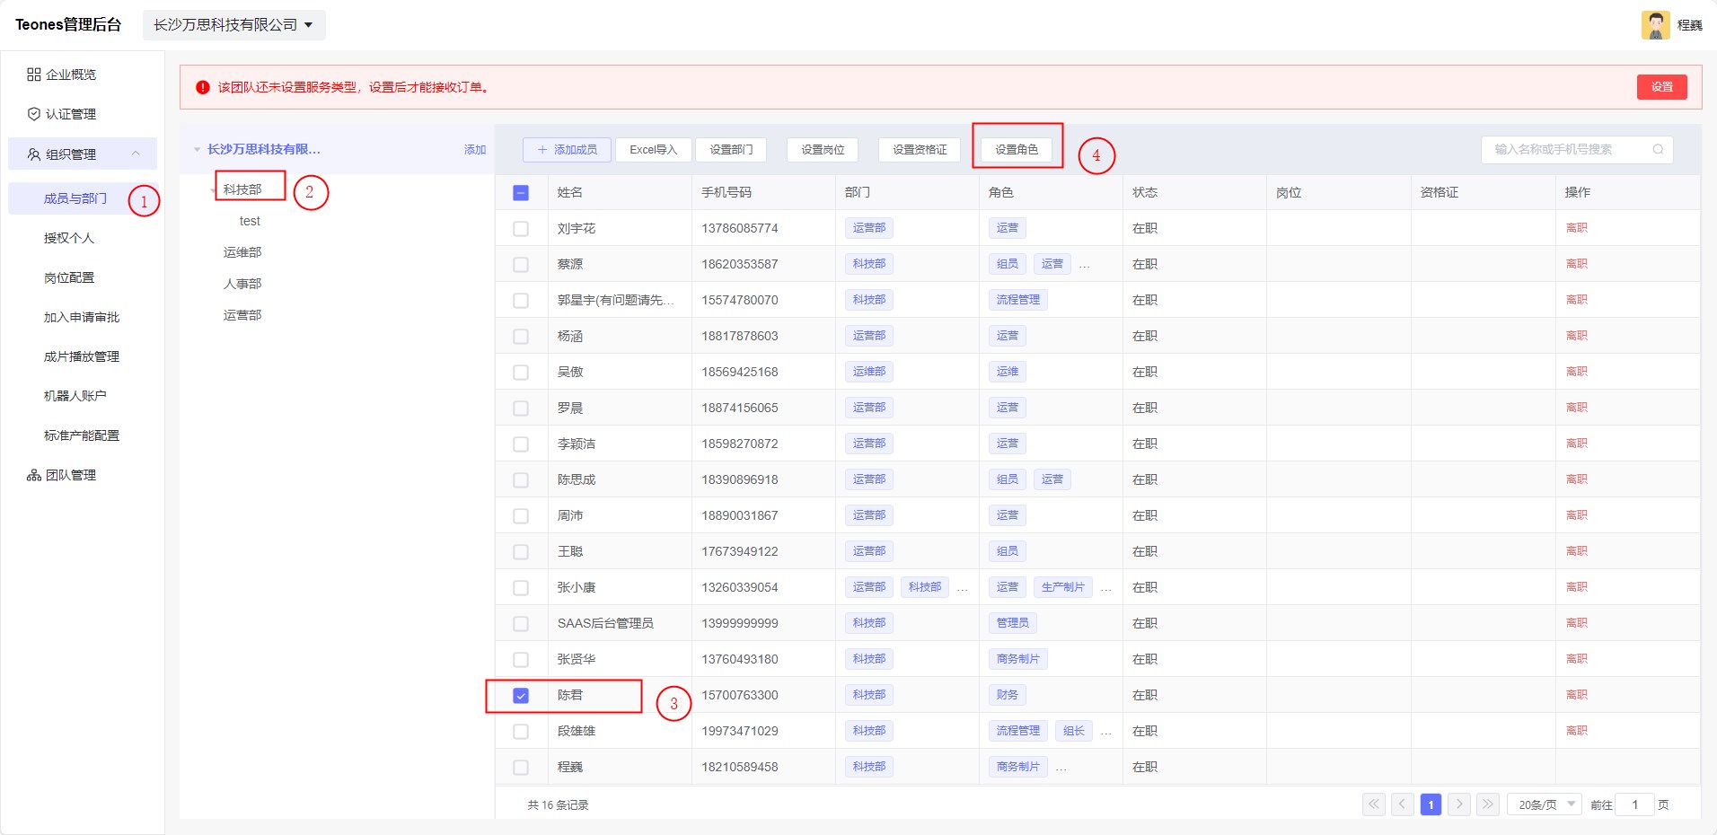This screenshot has width=1717, height=835.
Task: Click the 认证管理 shield icon
Action: (x=34, y=114)
